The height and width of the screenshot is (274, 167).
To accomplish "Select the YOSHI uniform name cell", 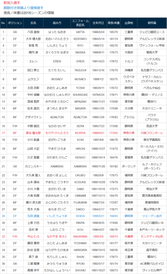I will pos(80,88).
